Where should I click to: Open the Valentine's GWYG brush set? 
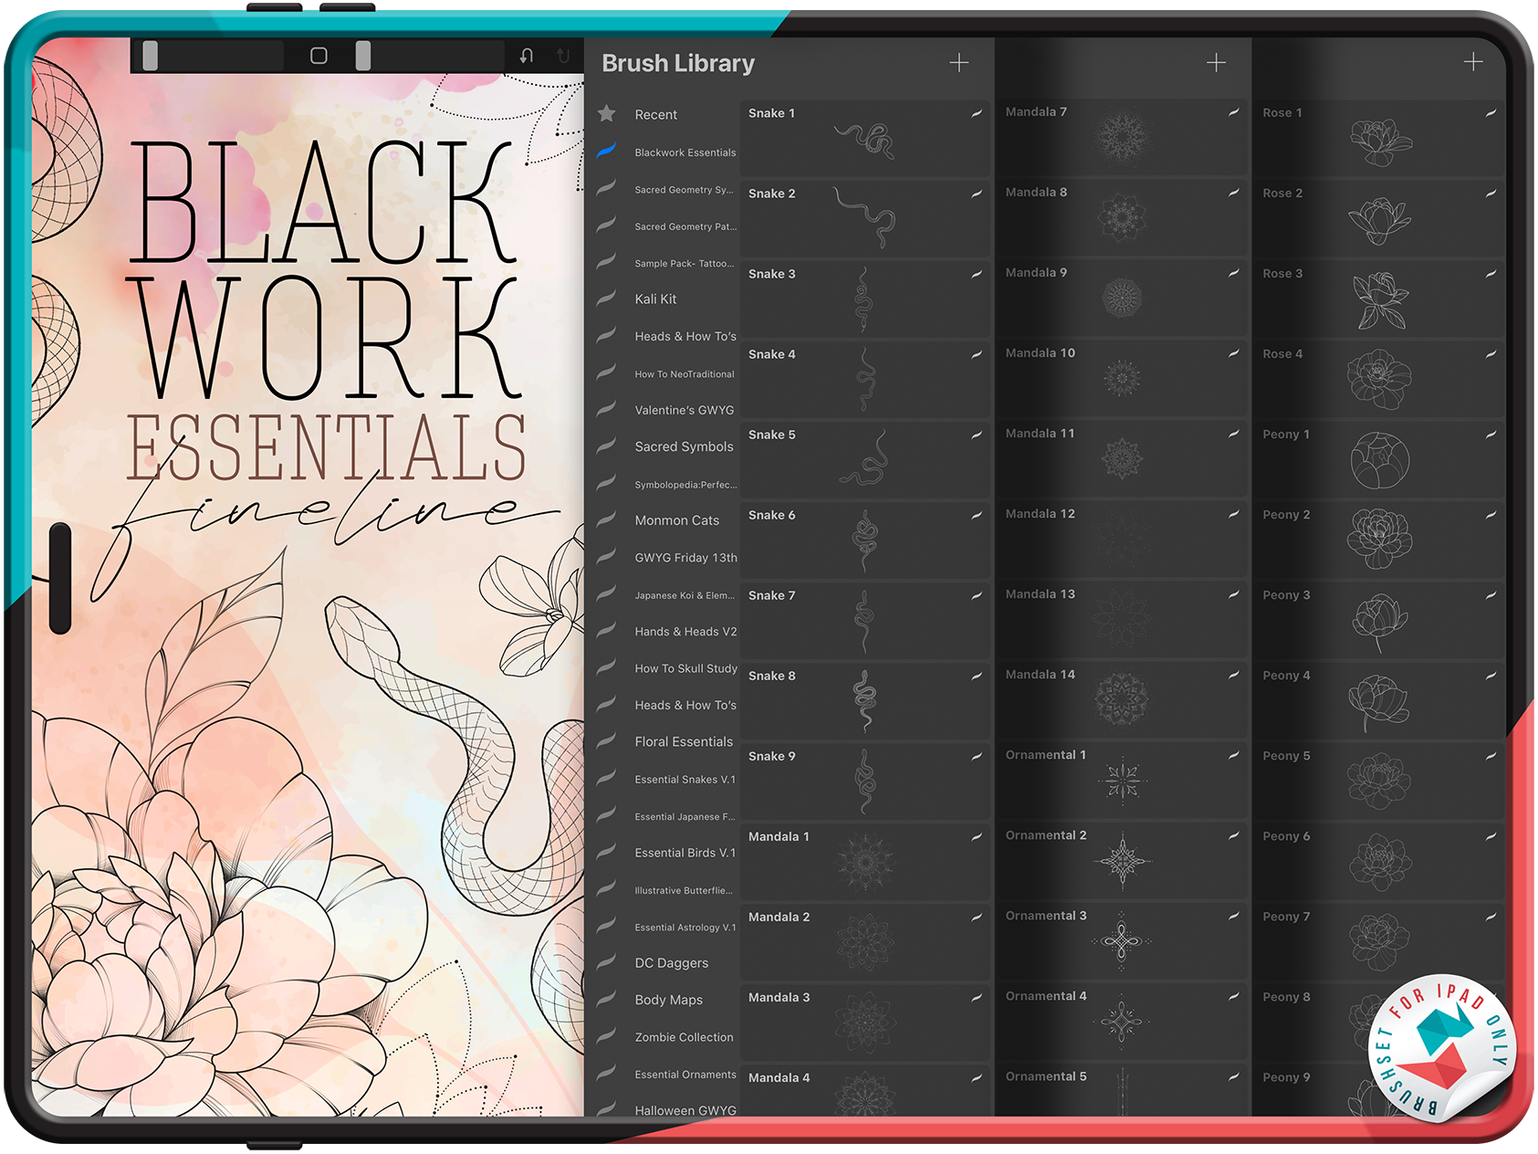pyautogui.click(x=667, y=410)
